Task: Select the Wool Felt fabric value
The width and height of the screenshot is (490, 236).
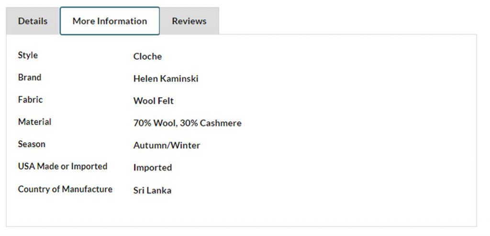Action: tap(153, 101)
